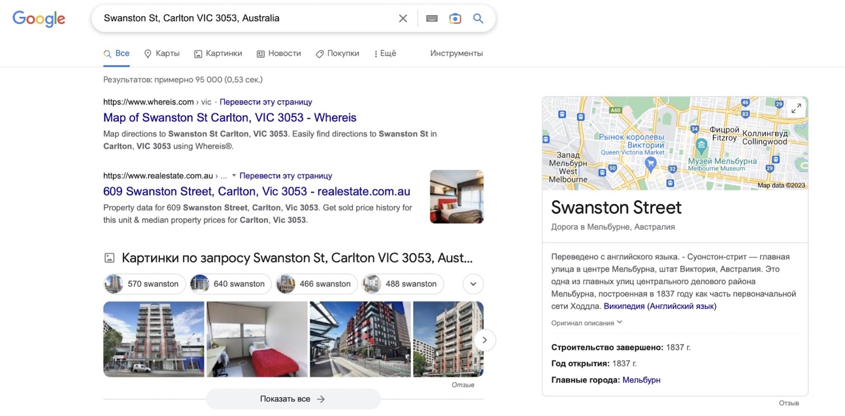This screenshot has height=416, width=845.
Task: Expand dropdown arrow next to realestate.com.au URL
Action: click(x=234, y=176)
